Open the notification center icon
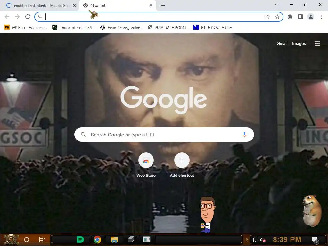 (315, 240)
